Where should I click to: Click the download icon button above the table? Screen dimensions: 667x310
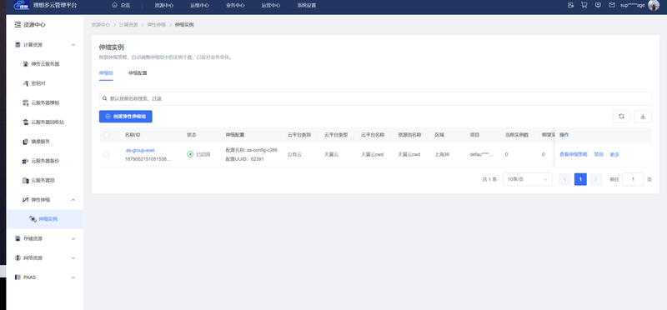pyautogui.click(x=643, y=117)
